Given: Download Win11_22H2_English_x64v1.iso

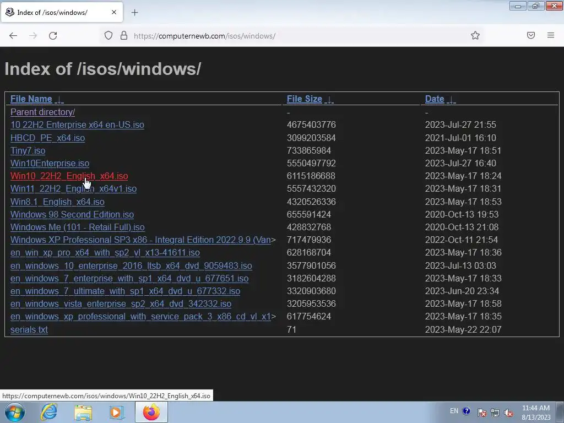Looking at the screenshot, I should pyautogui.click(x=73, y=189).
